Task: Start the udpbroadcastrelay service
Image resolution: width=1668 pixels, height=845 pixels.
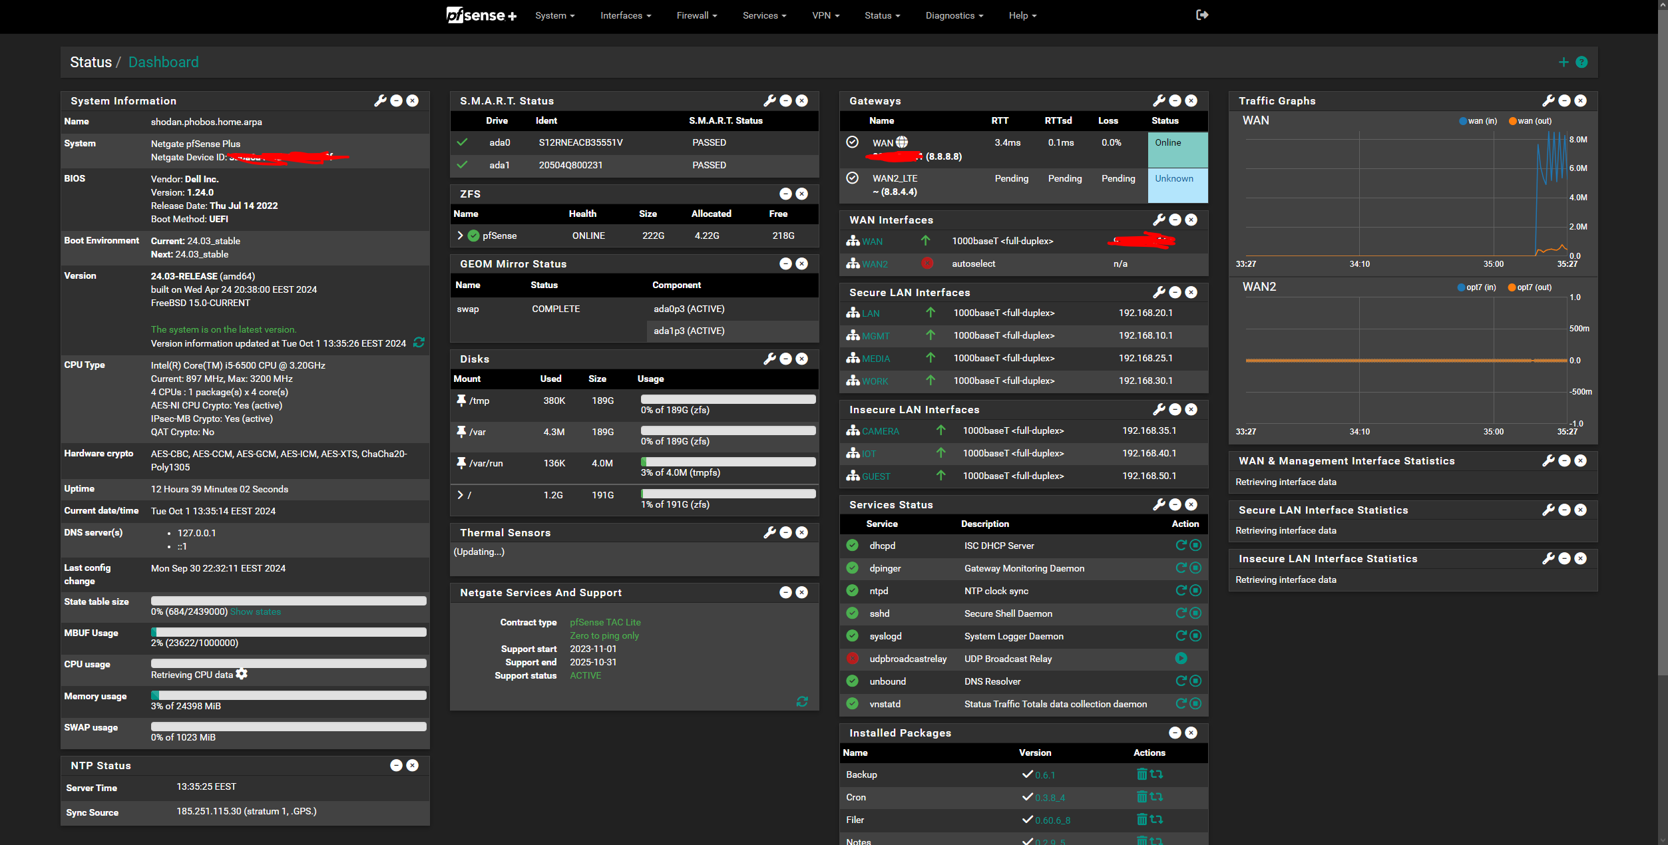Action: (1181, 659)
